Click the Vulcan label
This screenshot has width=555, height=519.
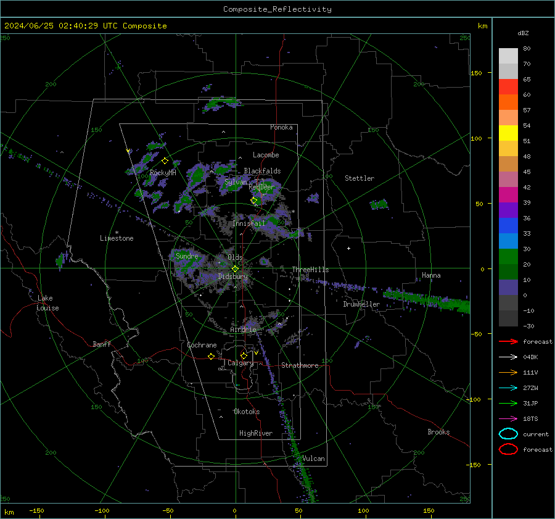[314, 459]
